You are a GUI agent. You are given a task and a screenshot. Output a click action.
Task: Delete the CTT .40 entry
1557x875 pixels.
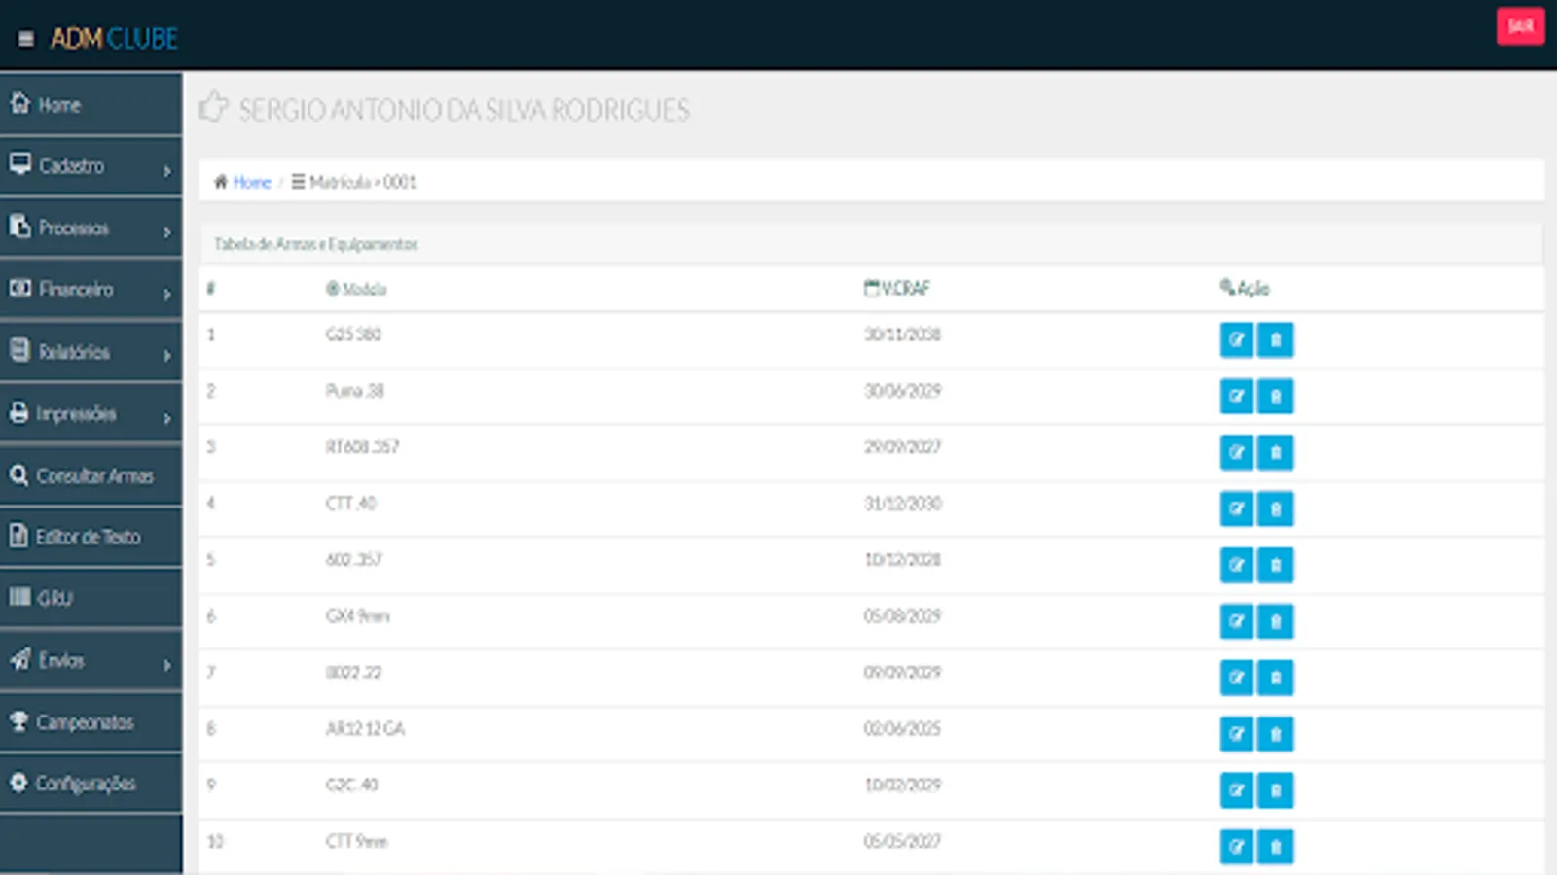pos(1276,509)
